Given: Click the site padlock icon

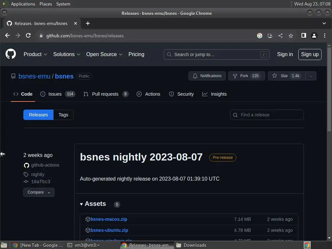Looking at the screenshot, I should [x=41, y=36].
